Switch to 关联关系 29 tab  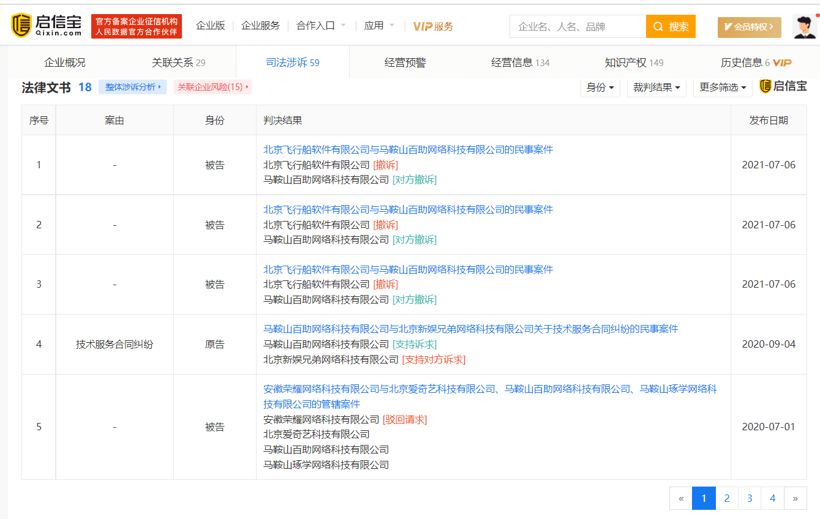coord(178,62)
